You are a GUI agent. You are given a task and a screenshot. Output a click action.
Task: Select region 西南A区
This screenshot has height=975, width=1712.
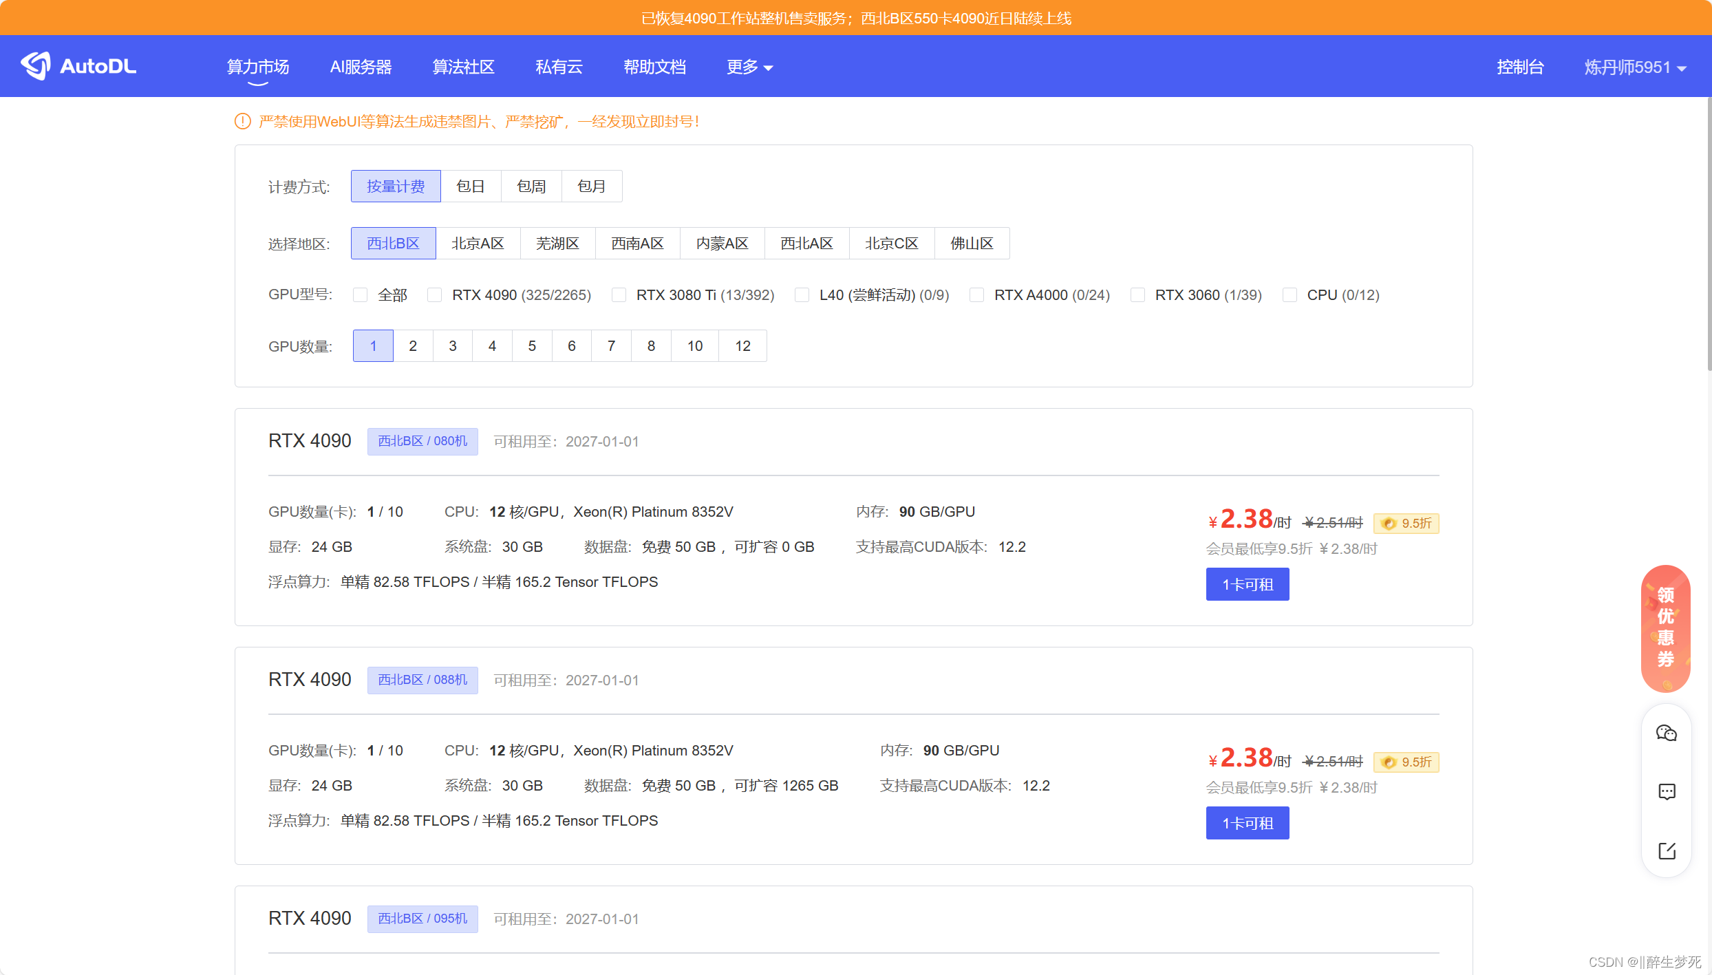(x=637, y=244)
